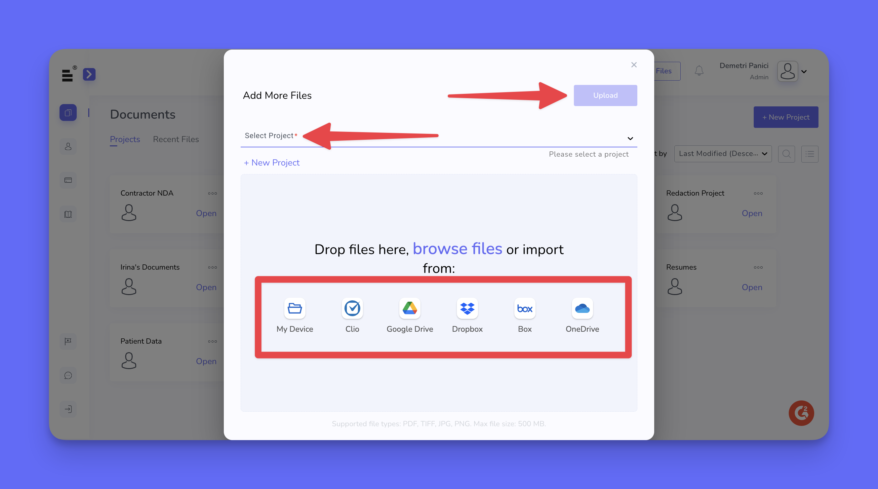Create new project link in dialog
The width and height of the screenshot is (878, 489).
pos(272,163)
